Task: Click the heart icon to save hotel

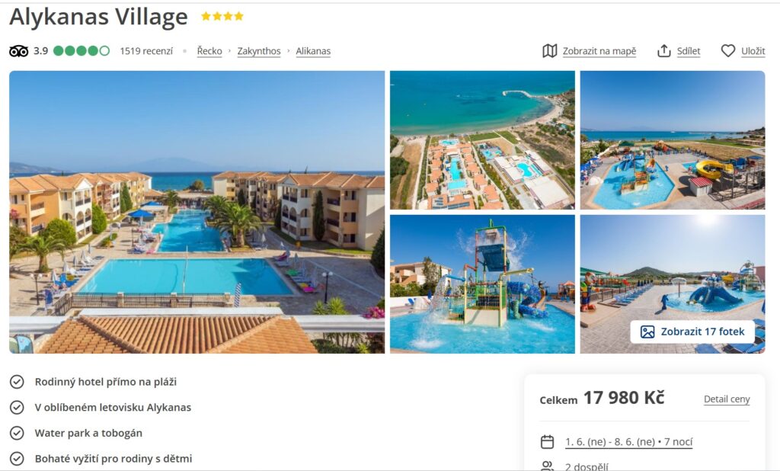Action: [727, 51]
